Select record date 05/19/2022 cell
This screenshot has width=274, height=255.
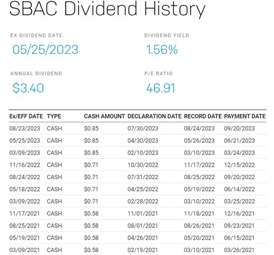(x=199, y=189)
